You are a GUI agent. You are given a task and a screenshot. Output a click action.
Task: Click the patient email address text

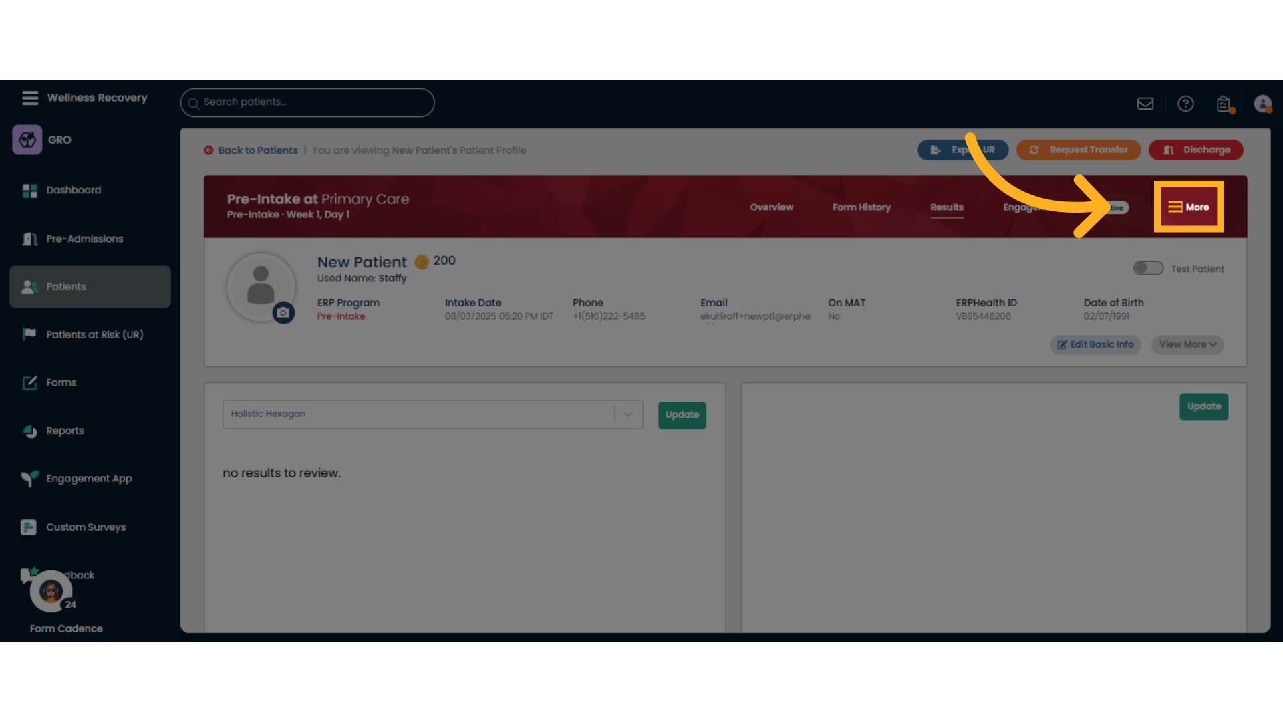pyautogui.click(x=755, y=316)
